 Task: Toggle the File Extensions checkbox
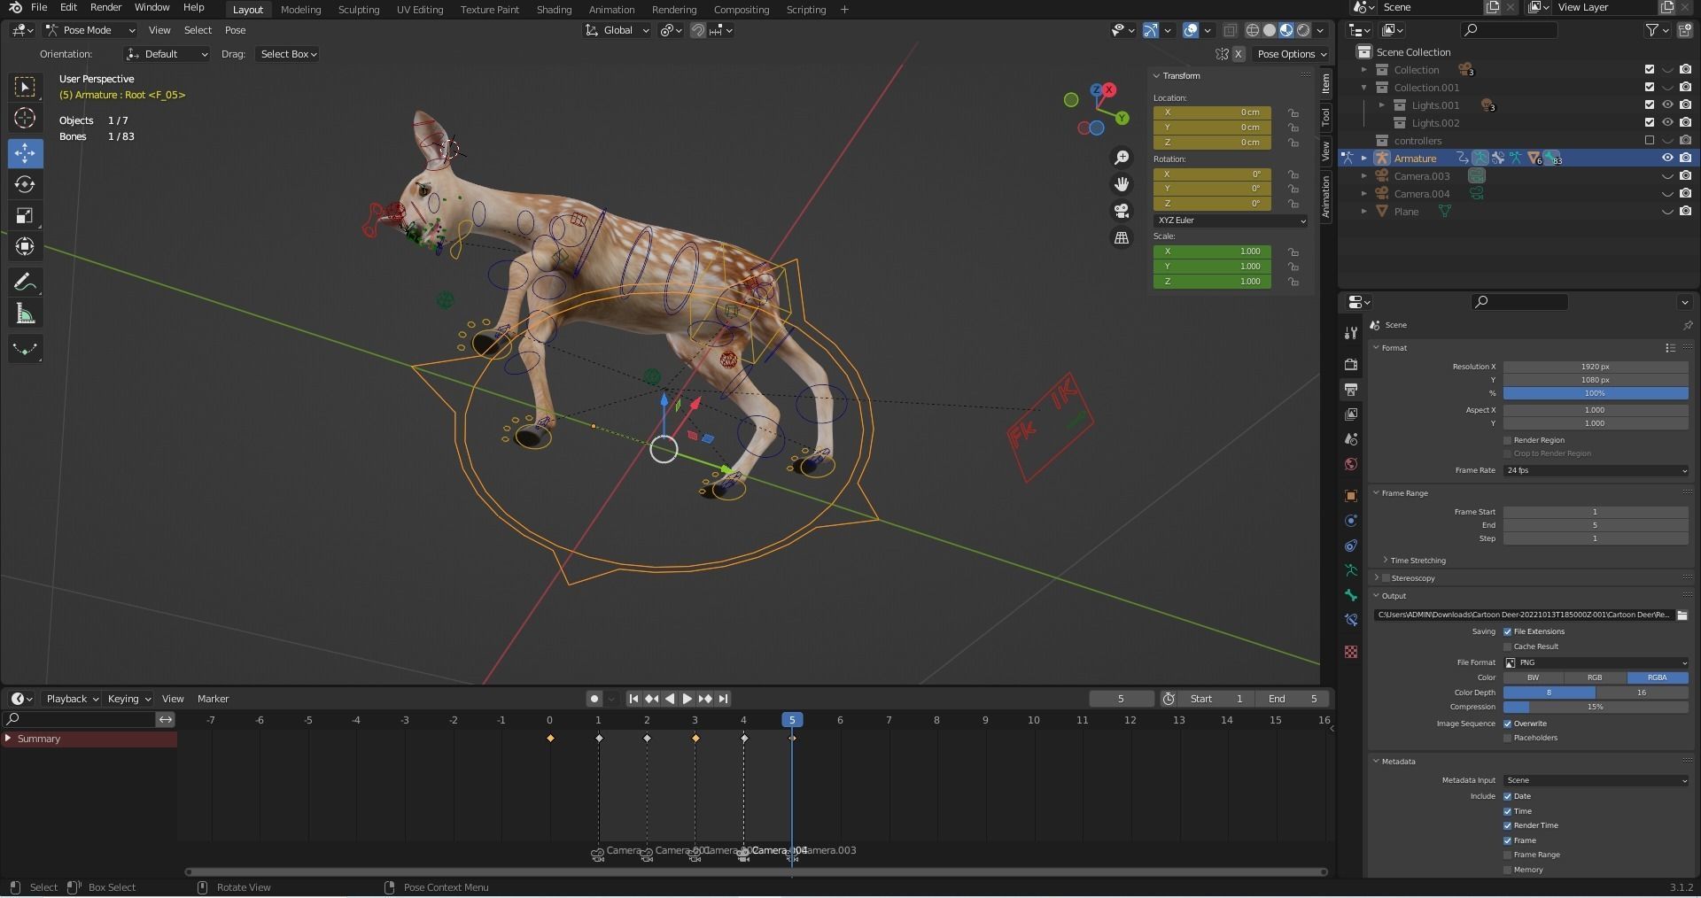click(1508, 631)
